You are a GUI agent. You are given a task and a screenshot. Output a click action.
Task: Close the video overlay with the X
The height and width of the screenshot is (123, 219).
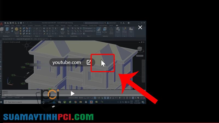click(140, 27)
